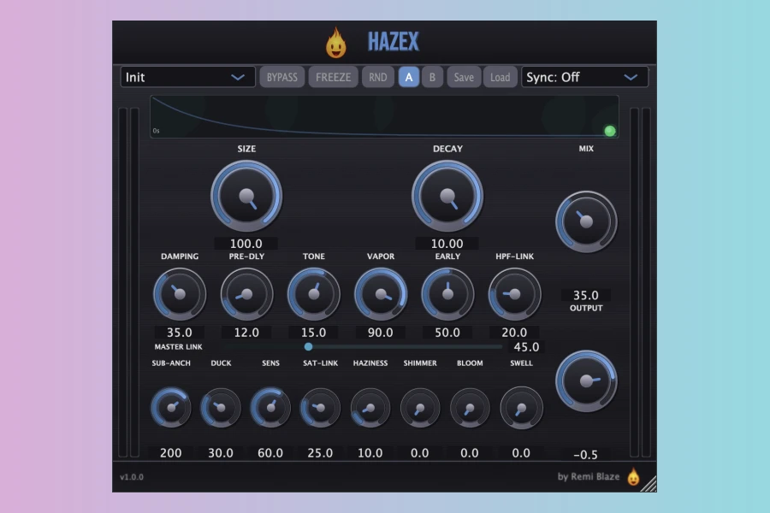This screenshot has height=513, width=770.
Task: Click the Load button
Action: (x=500, y=77)
